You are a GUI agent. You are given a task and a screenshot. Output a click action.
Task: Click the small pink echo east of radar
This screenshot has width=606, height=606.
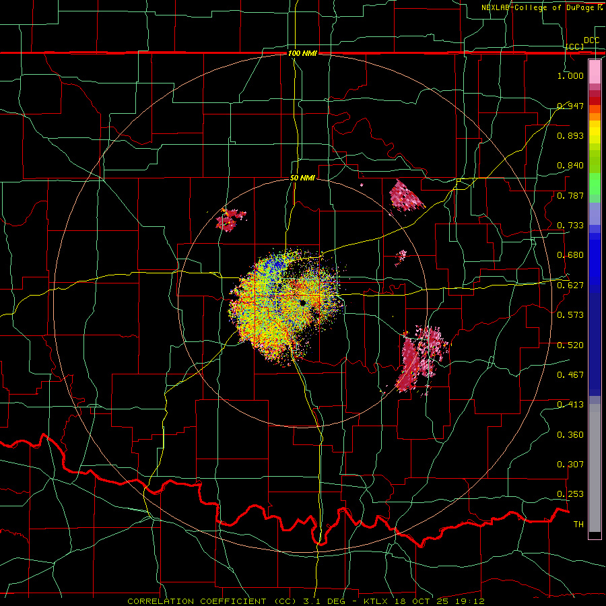click(x=401, y=257)
